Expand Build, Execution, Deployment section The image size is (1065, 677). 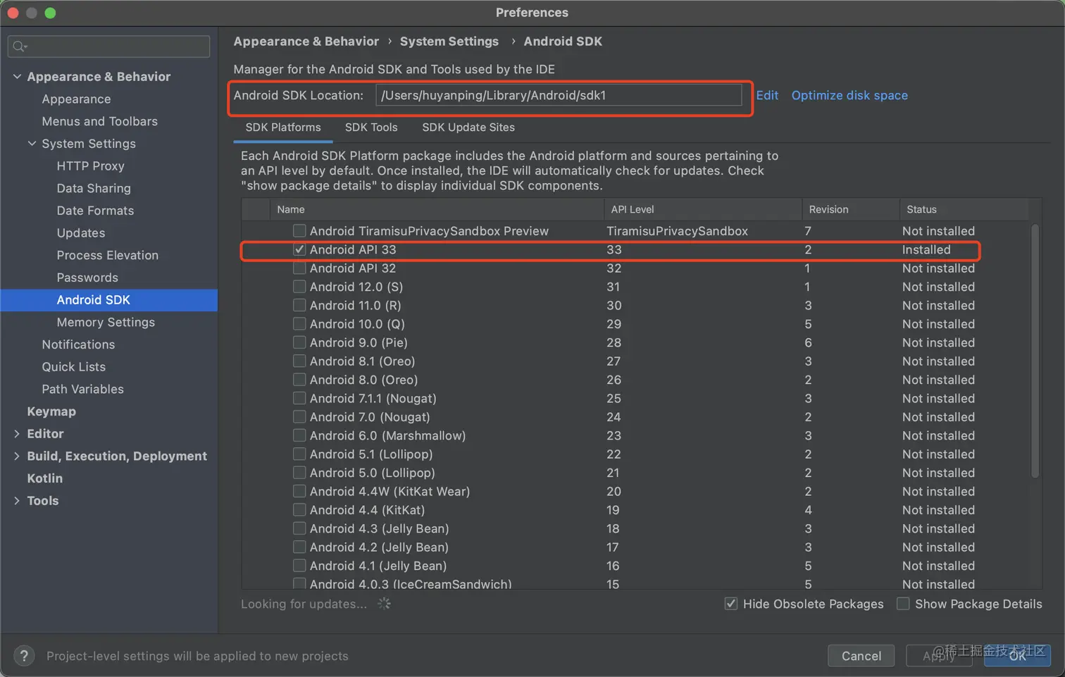[17, 456]
